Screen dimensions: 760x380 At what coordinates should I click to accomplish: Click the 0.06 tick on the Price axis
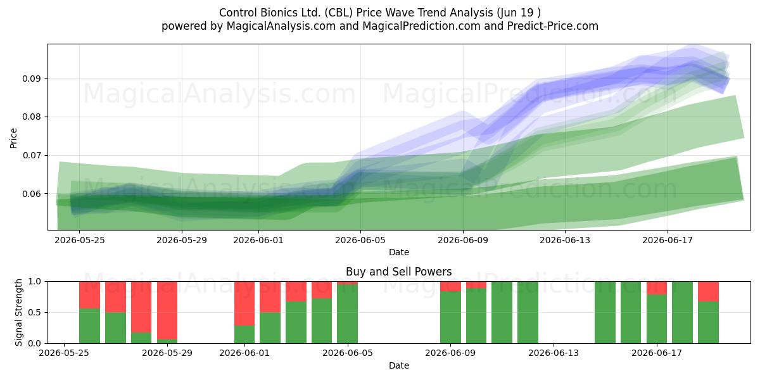click(x=33, y=194)
